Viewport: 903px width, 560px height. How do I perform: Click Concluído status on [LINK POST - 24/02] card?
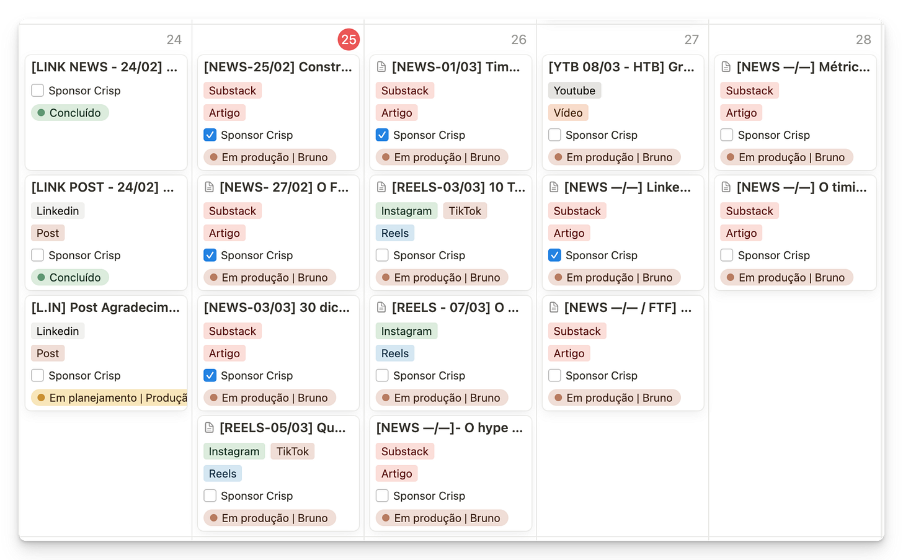tap(70, 278)
